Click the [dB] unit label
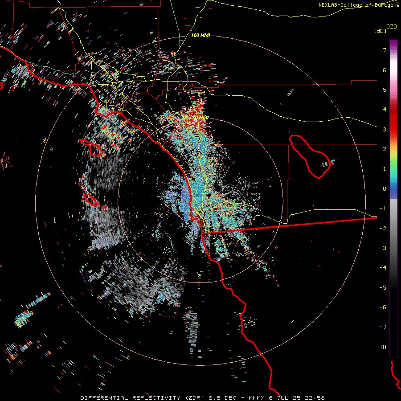The width and height of the screenshot is (401, 401). (x=380, y=31)
